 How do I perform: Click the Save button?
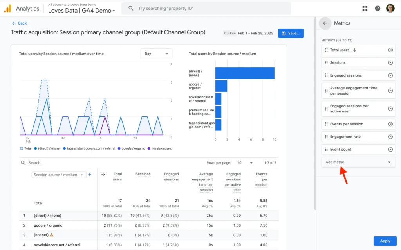(291, 33)
